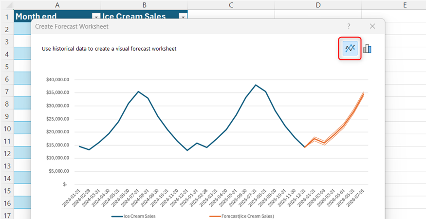This screenshot has width=426, height=219.
Task: Click the 2024-07-31 date axis label
Action: coord(131,198)
